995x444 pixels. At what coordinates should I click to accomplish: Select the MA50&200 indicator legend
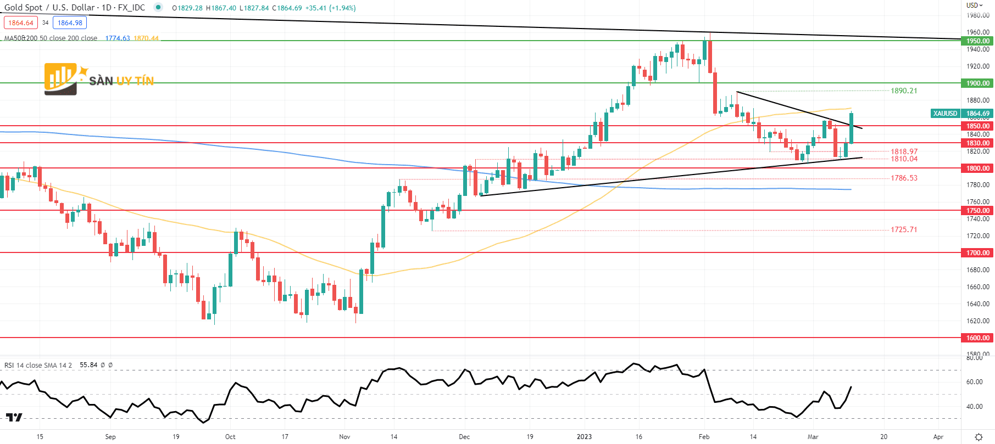[51, 38]
